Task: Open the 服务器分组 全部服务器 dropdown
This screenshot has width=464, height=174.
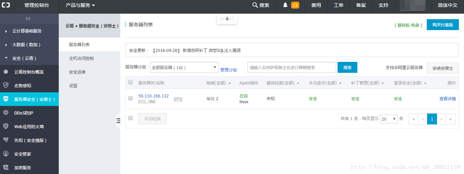Action: (184, 67)
